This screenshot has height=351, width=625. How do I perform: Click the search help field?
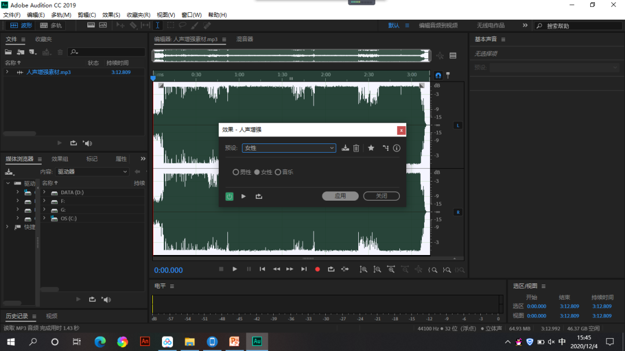click(x=578, y=25)
